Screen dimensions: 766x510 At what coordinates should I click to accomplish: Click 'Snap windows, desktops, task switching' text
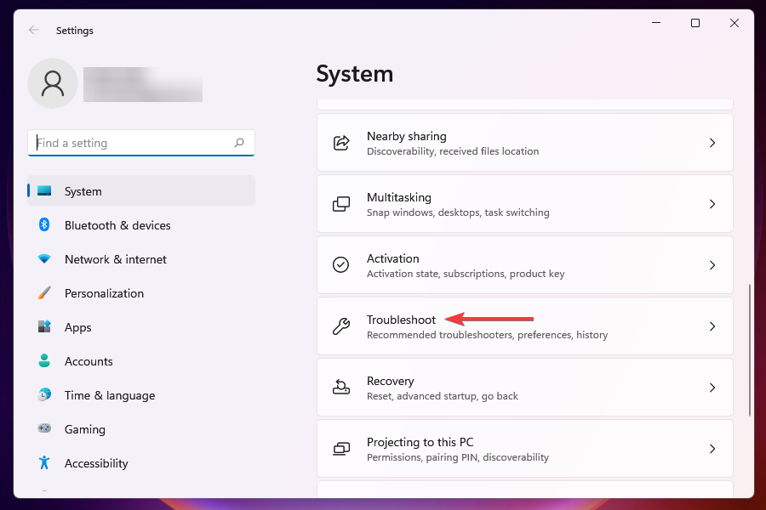coord(458,212)
